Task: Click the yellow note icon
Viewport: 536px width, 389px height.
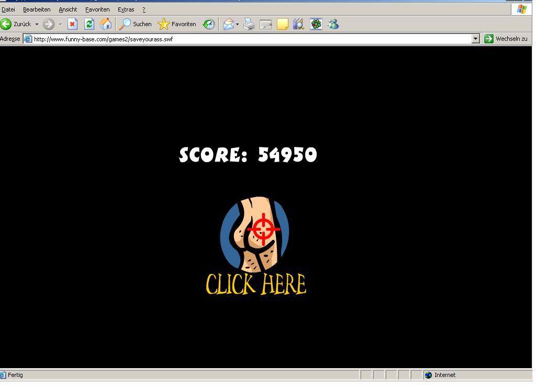Action: (283, 24)
